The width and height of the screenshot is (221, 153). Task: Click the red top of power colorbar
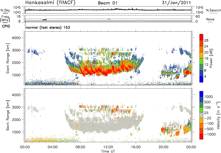201,37
